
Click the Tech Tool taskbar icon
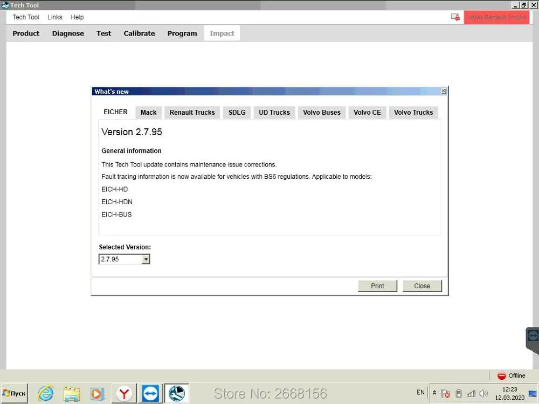(x=176, y=393)
